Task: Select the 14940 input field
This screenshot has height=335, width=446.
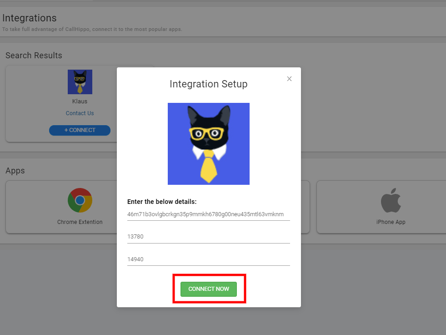Action: 209,259
